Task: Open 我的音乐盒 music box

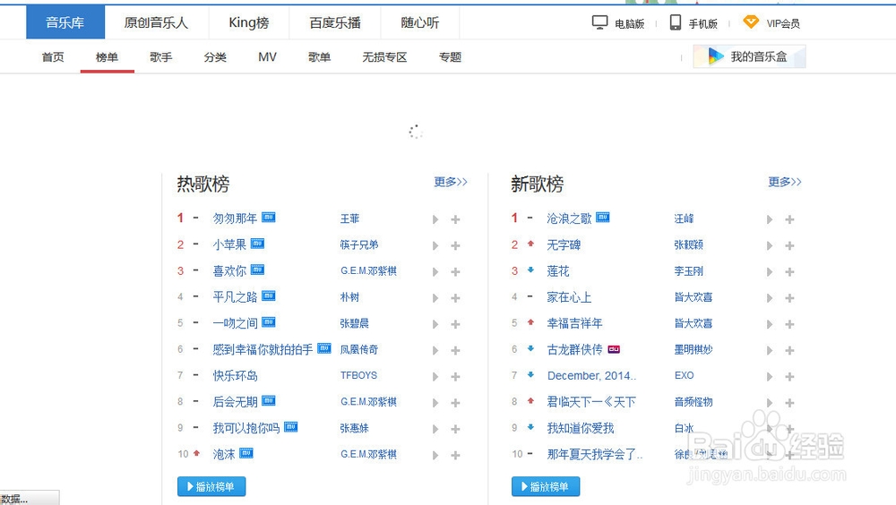Action: point(749,56)
